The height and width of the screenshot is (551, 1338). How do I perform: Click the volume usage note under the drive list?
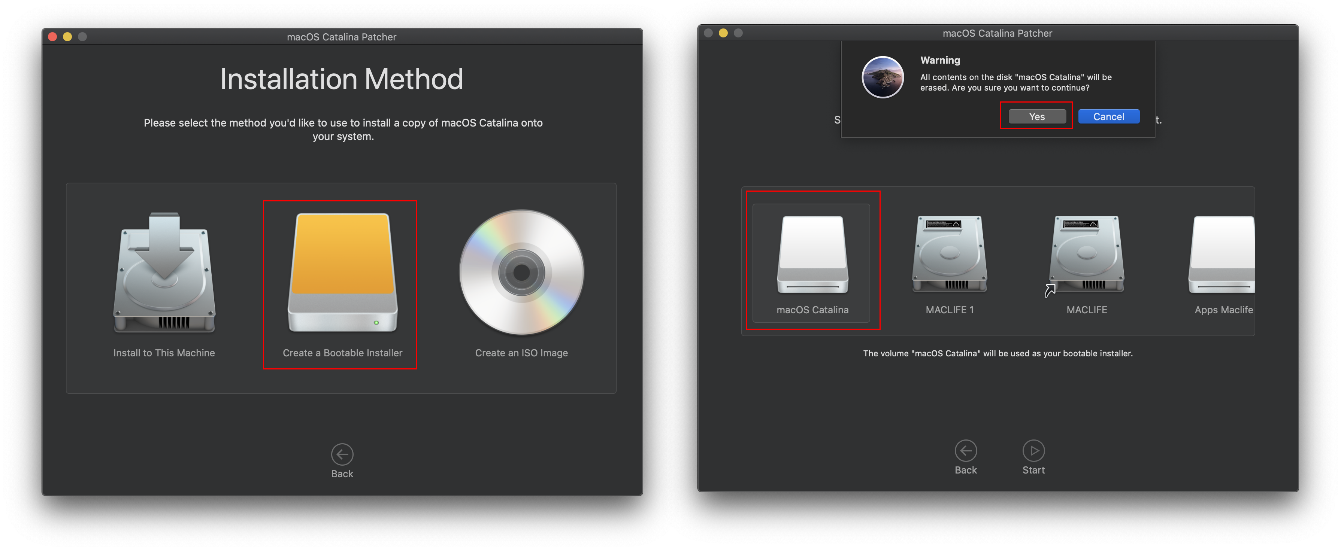[998, 353]
